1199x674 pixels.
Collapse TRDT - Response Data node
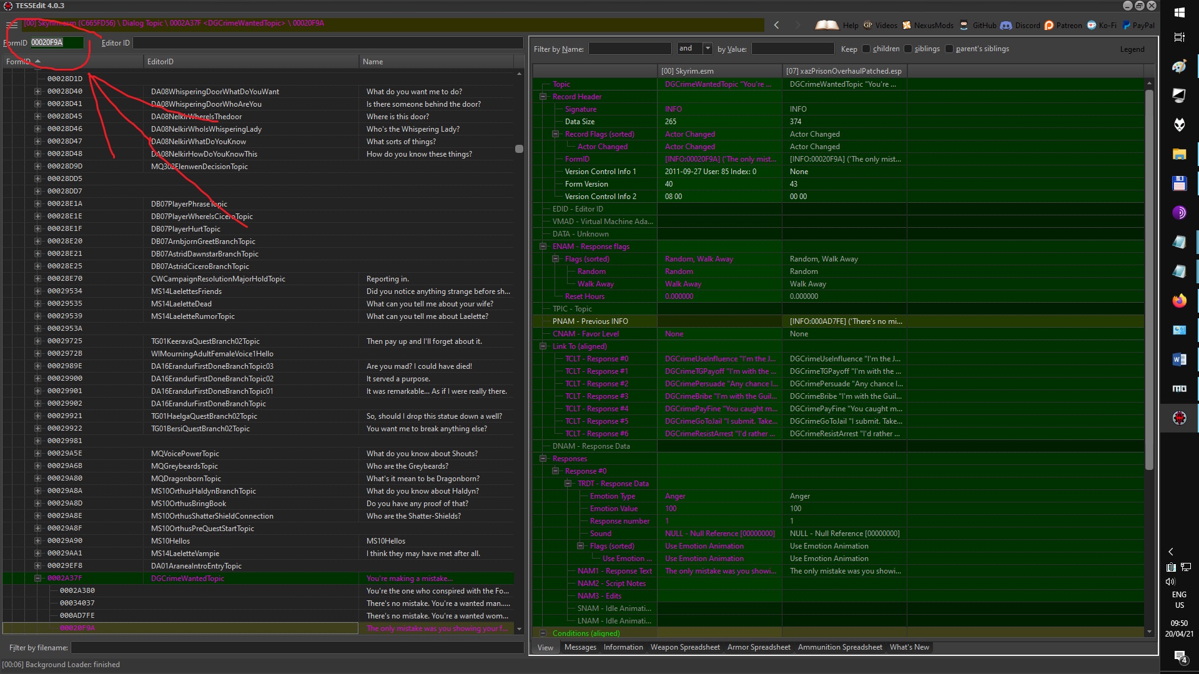pos(568,484)
